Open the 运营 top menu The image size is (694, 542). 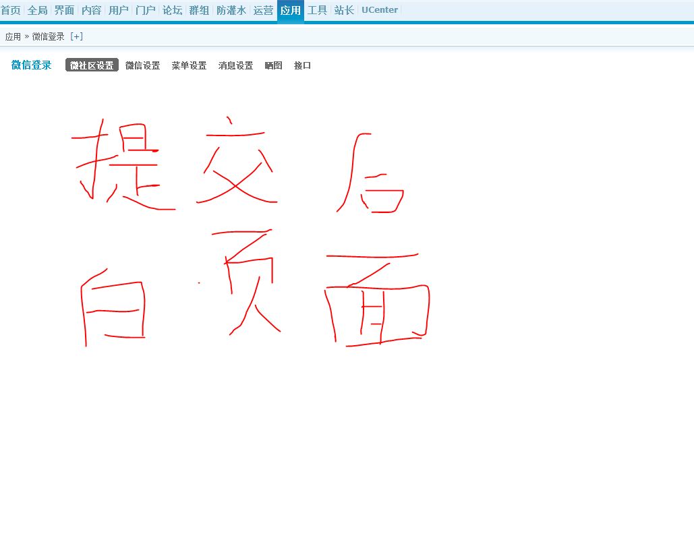tap(263, 10)
